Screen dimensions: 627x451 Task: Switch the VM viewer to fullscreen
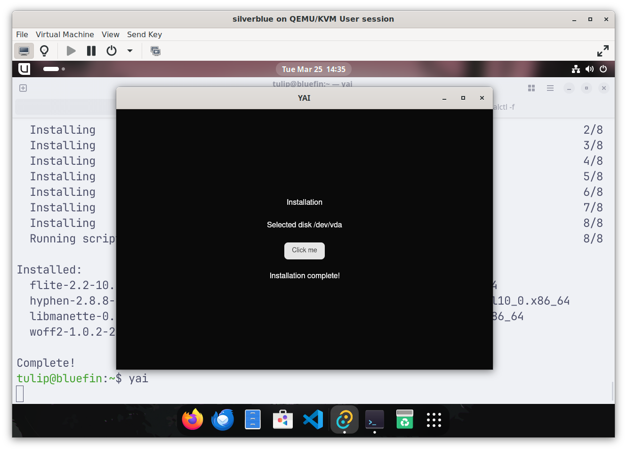603,50
